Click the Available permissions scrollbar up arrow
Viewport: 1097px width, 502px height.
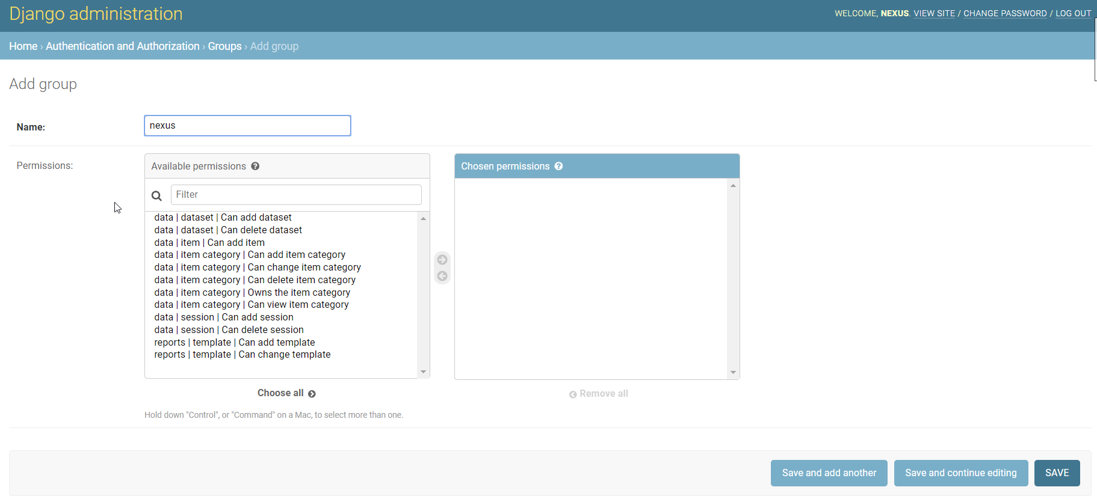pos(424,218)
